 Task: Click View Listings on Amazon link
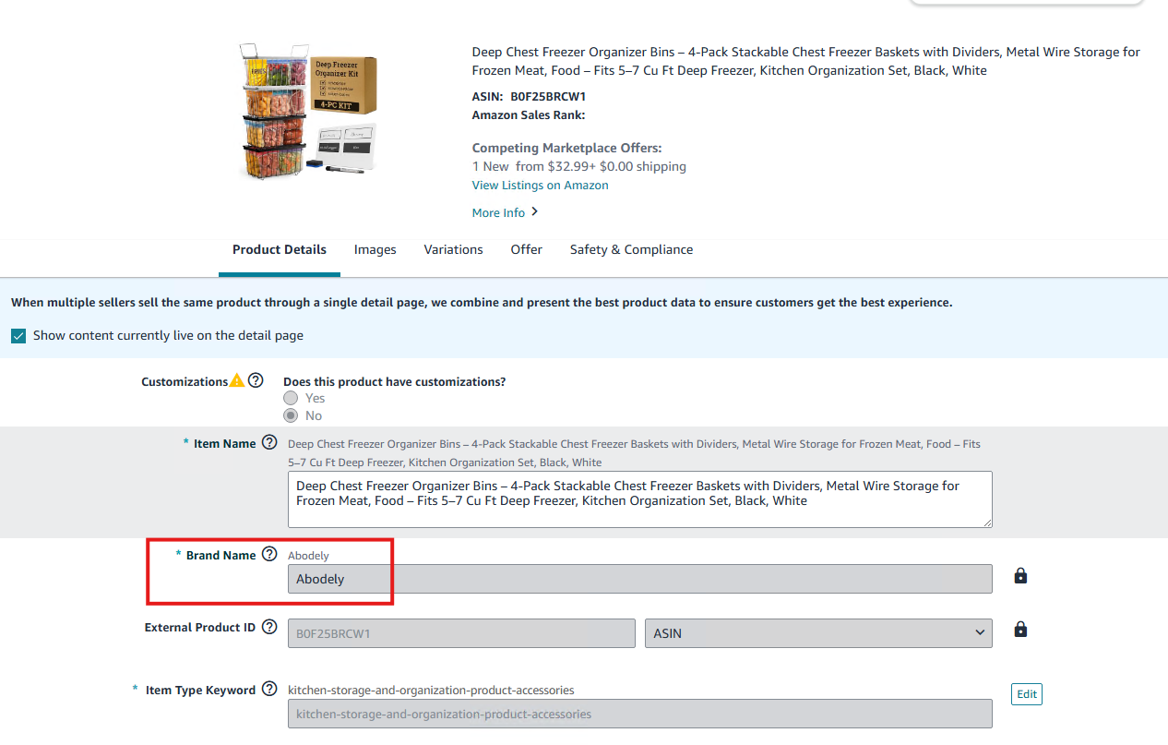[540, 185]
